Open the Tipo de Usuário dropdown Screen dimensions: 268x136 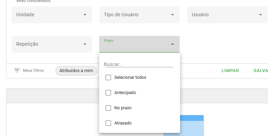pos(139,15)
